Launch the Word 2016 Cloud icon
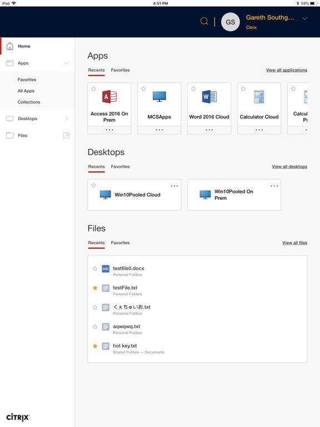Viewport: 320px width, 427px height. click(x=209, y=97)
